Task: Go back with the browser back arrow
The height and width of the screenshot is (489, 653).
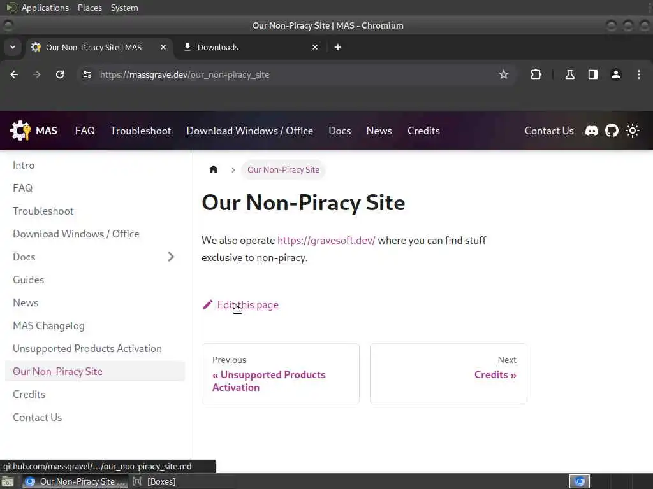Action: (14, 75)
